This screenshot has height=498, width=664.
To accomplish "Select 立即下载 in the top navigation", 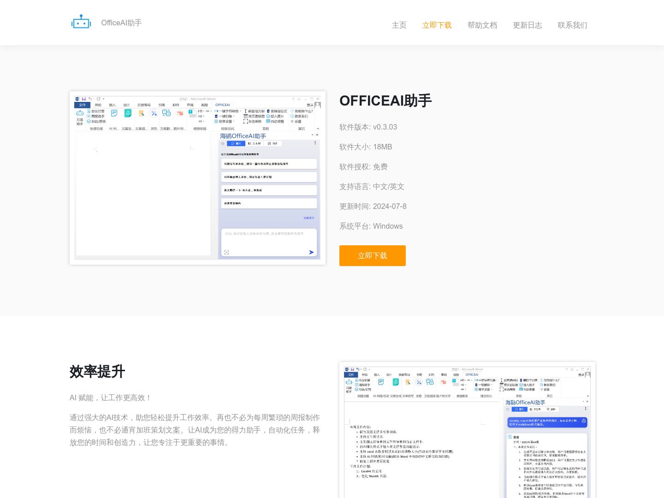I will tap(437, 25).
